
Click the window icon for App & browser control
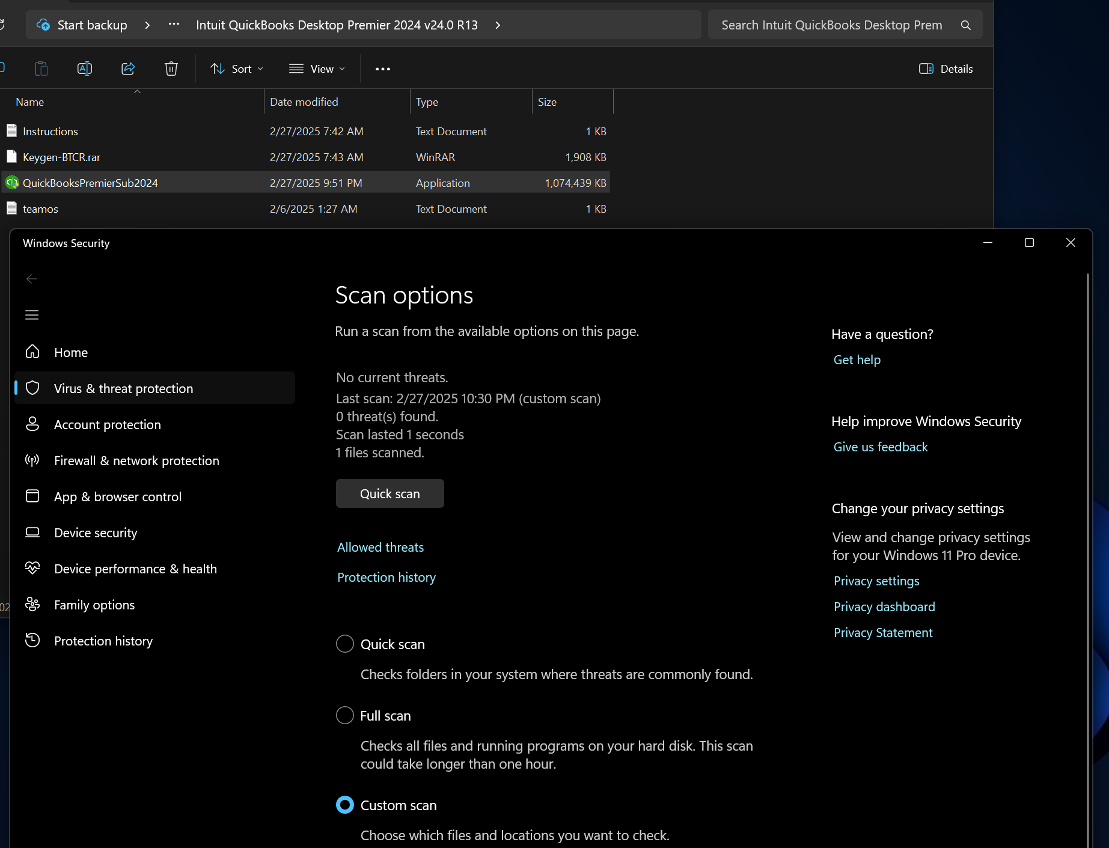tap(32, 496)
